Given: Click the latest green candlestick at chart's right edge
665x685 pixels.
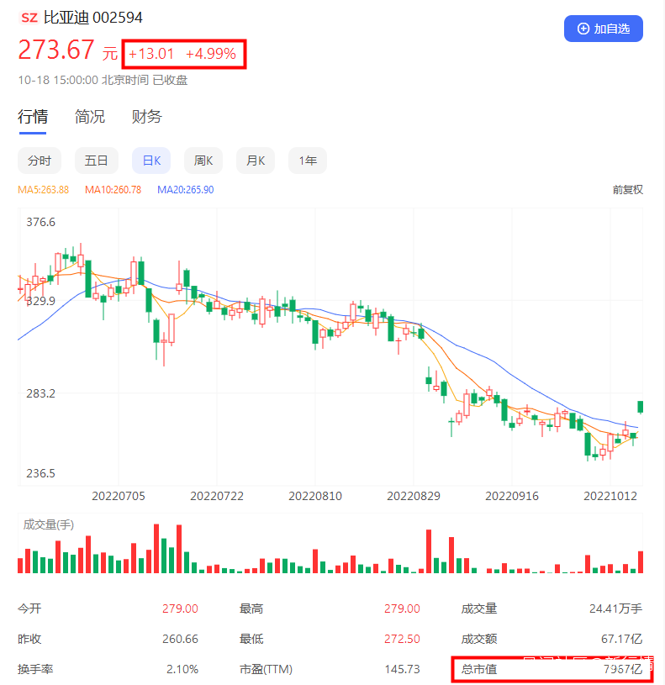Looking at the screenshot, I should [x=641, y=407].
